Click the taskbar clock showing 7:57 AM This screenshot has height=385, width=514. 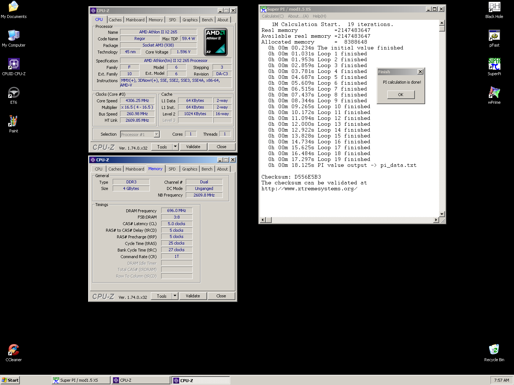(x=502, y=380)
